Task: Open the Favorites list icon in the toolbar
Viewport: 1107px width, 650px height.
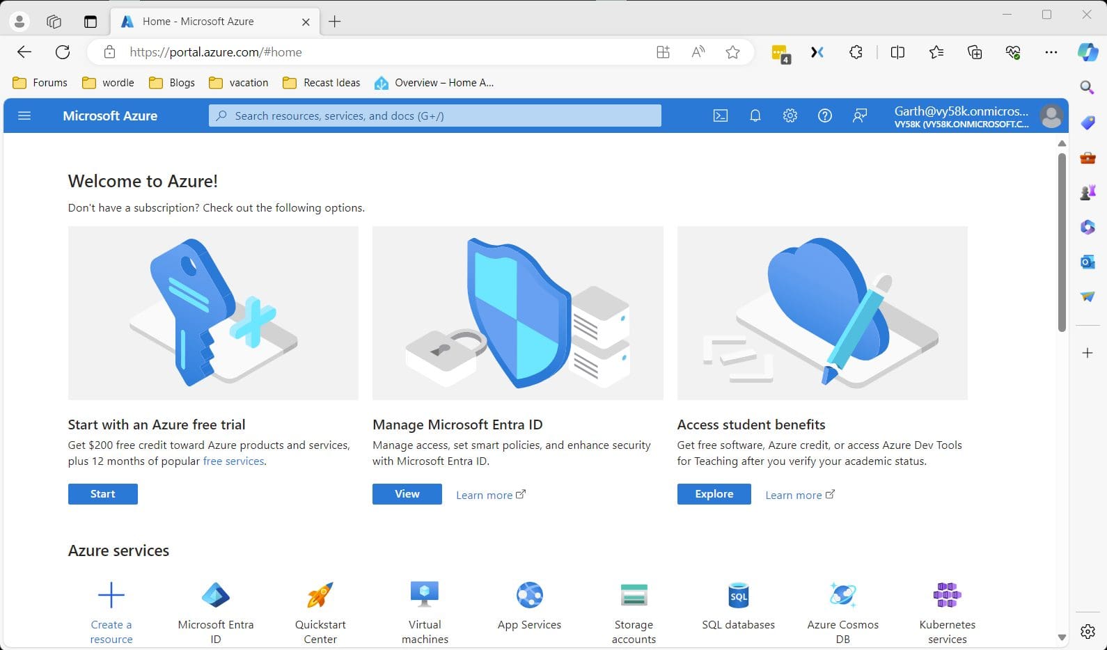Action: pos(936,52)
